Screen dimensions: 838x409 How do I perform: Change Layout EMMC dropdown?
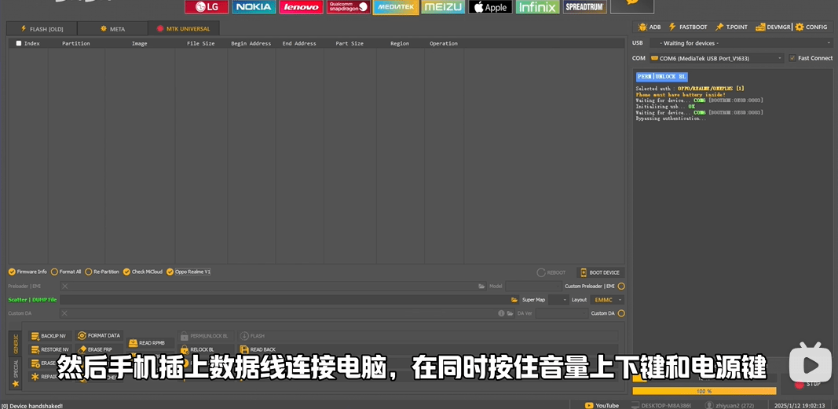pos(608,300)
